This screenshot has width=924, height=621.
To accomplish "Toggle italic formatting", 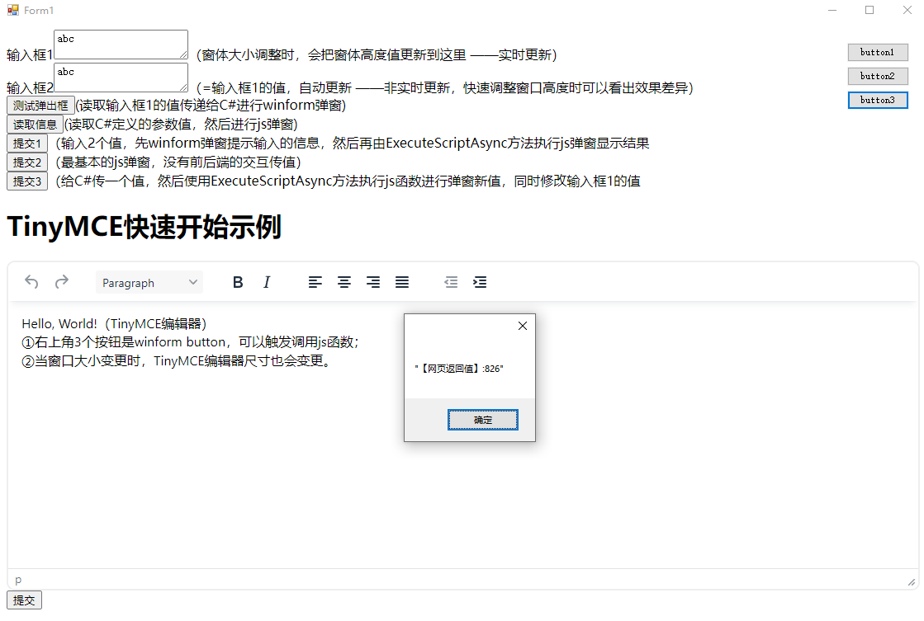I will [x=267, y=282].
